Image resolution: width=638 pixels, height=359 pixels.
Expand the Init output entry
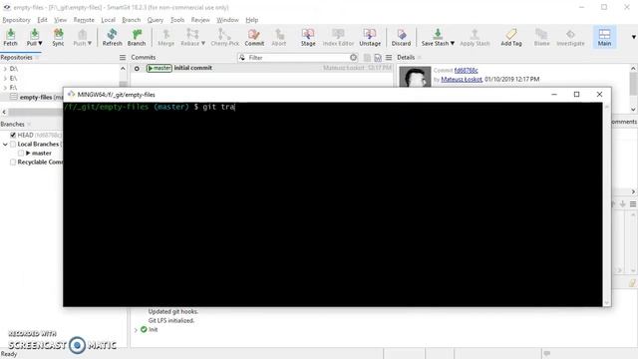[136, 330]
